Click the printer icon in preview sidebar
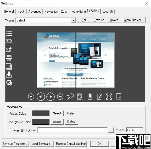The width and height of the screenshot is (151, 149). 9,58
